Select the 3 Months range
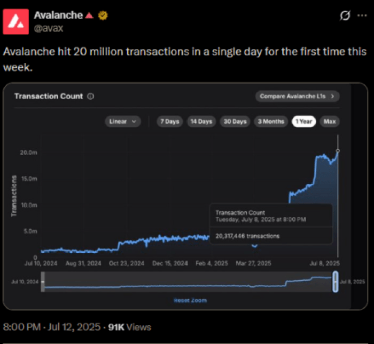Viewport: 374px width, 344px height. 271,122
